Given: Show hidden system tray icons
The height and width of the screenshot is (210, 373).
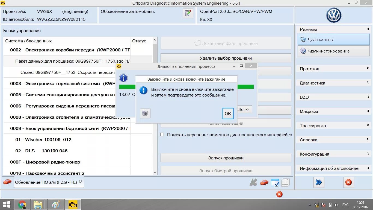Looking at the screenshot, I should pos(310,205).
